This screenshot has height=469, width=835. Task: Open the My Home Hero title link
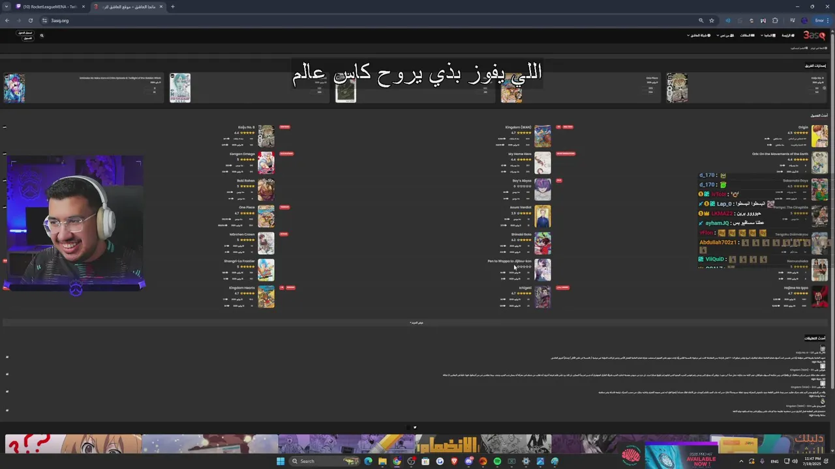[x=520, y=154]
